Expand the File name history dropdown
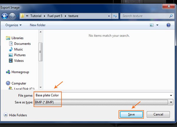 click(171, 95)
